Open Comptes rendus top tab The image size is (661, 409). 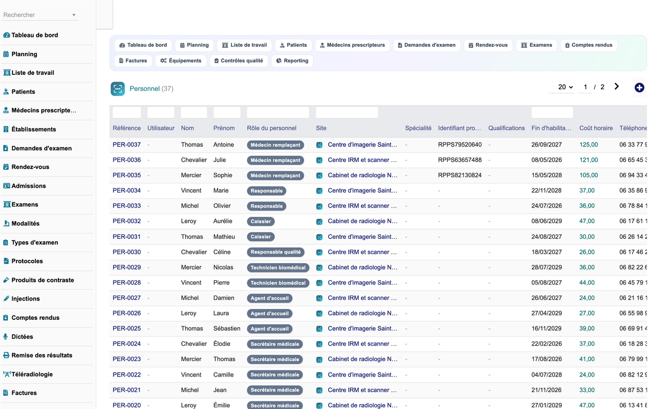pyautogui.click(x=588, y=45)
